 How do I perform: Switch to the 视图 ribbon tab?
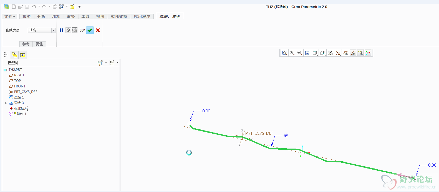(100, 17)
